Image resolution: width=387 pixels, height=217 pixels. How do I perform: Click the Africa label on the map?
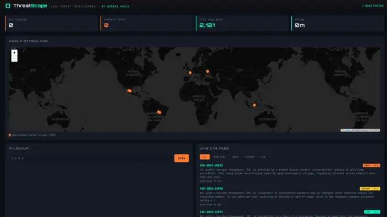click(x=199, y=98)
